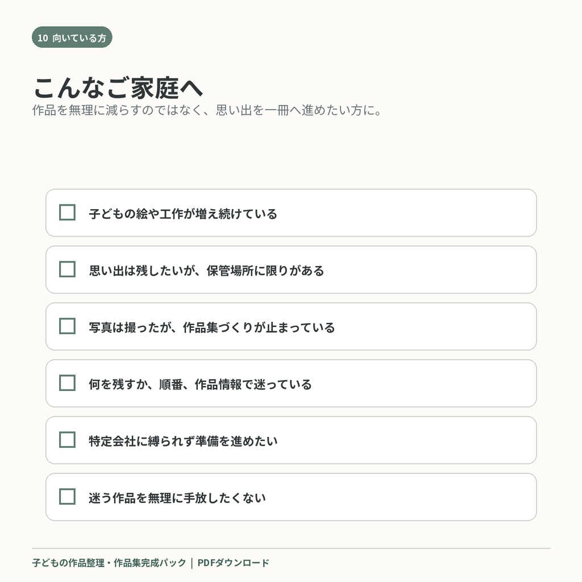Select checkbox for 何を残すか、順番、作品情報で迷っている

tap(67, 383)
